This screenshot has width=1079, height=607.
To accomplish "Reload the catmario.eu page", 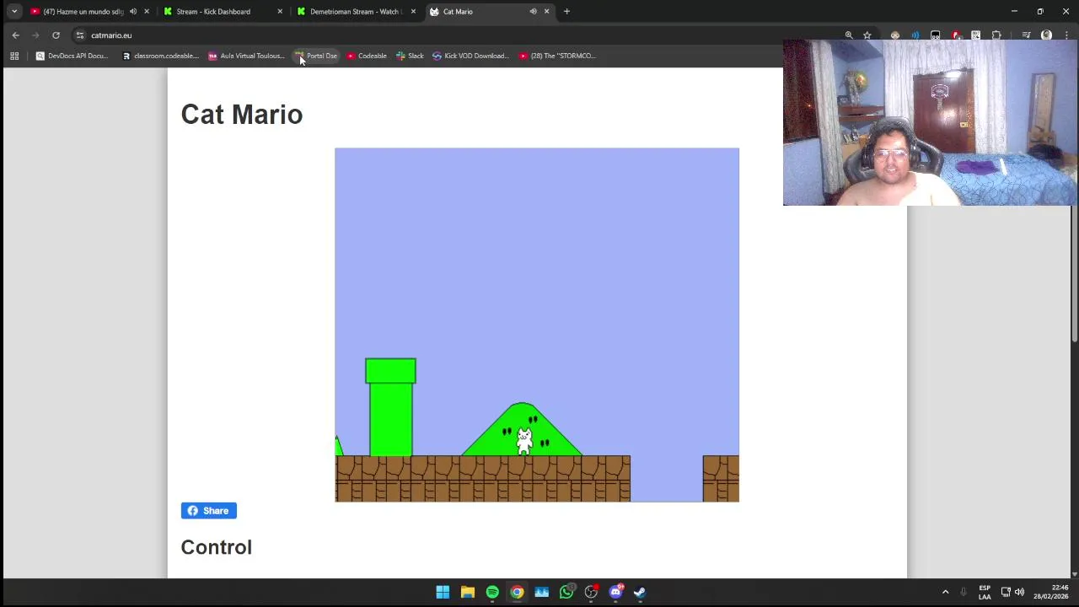I will click(56, 35).
